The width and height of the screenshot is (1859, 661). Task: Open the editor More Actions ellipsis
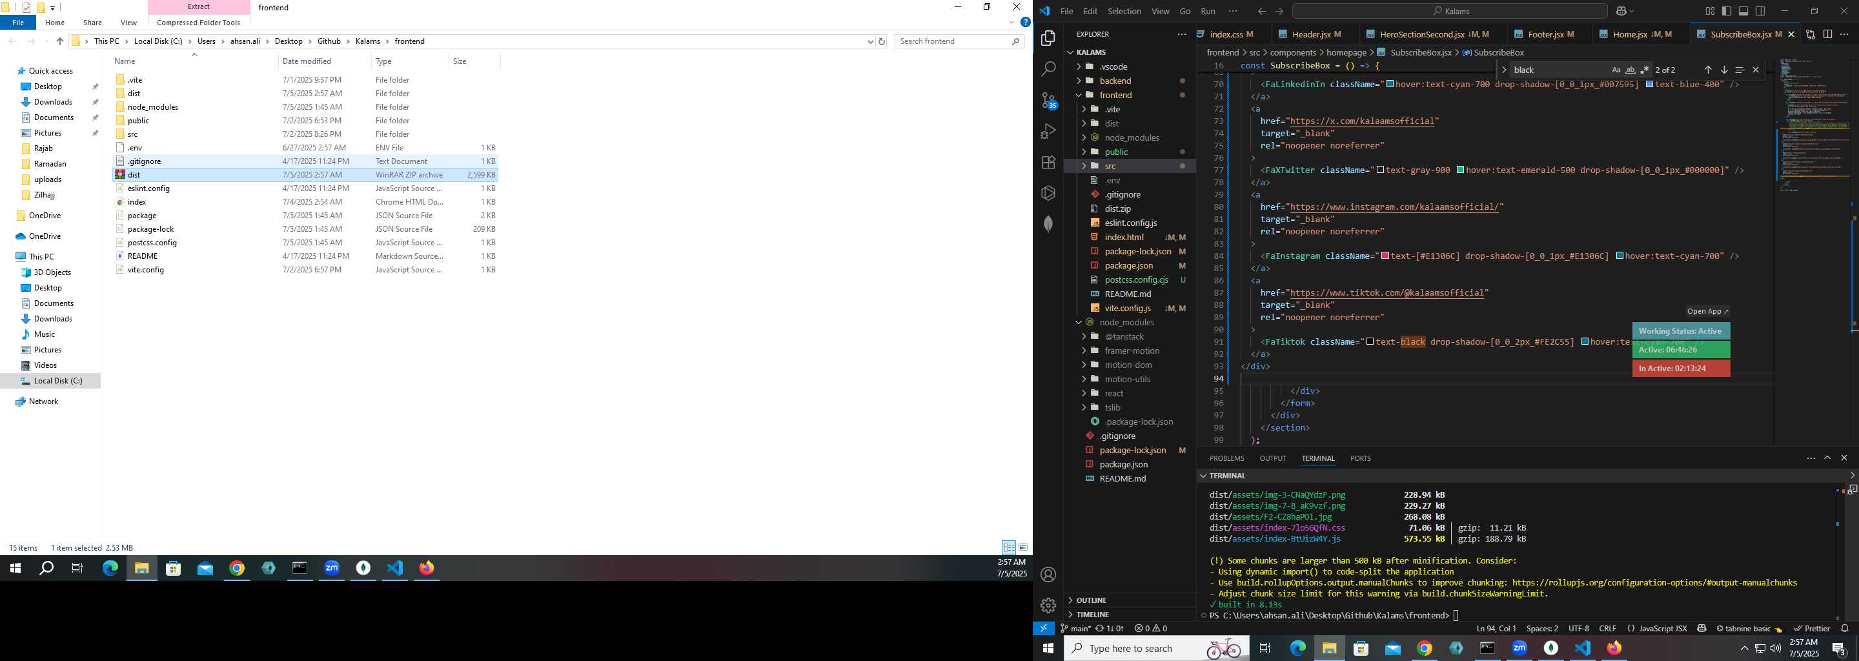click(1845, 34)
